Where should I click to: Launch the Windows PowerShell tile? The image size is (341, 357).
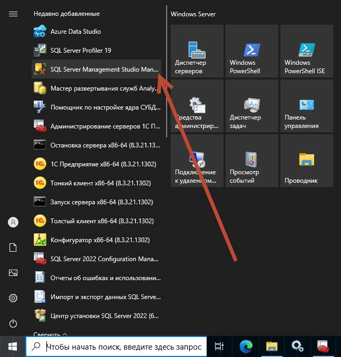252,51
